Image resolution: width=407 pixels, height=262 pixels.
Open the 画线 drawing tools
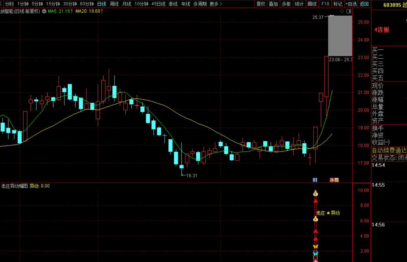pos(312,4)
